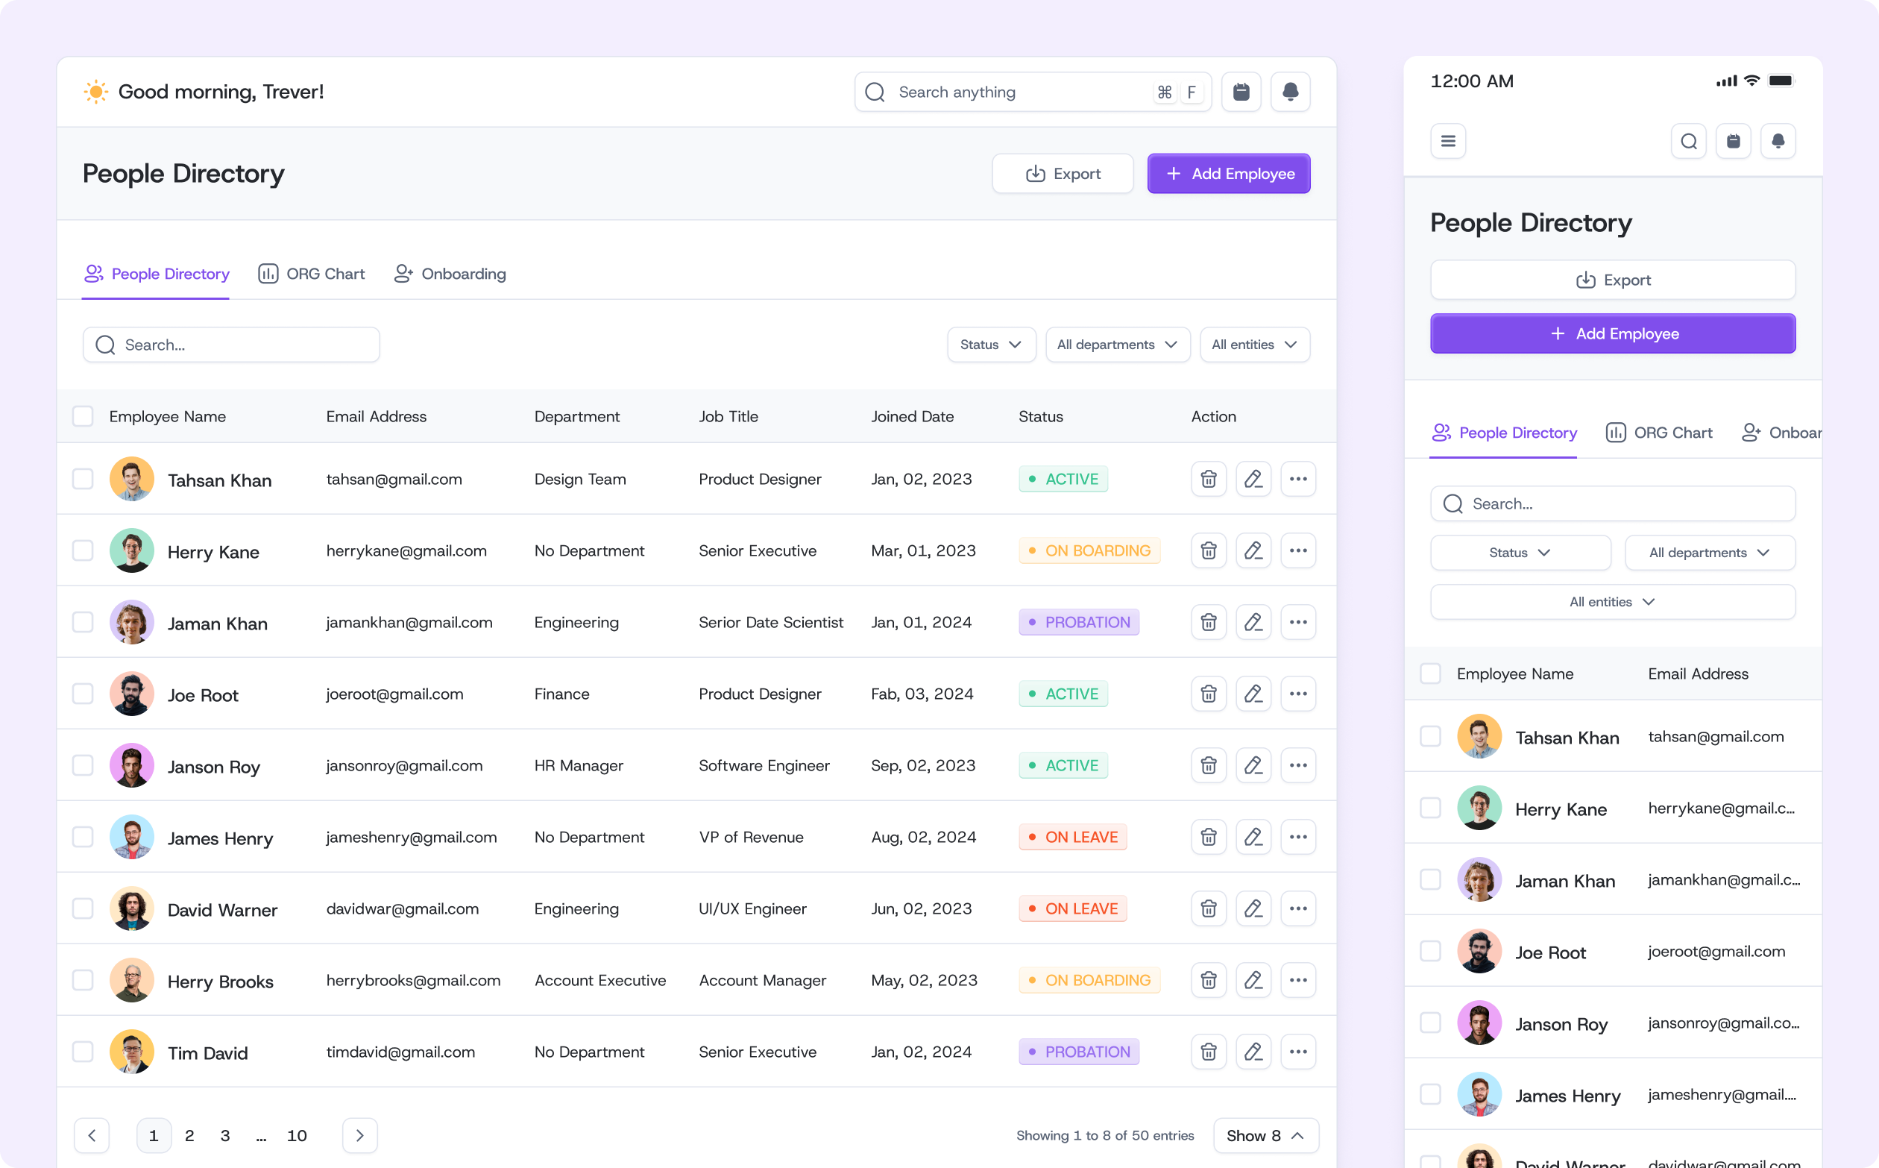Open the Show 8 entries dropdown
The width and height of the screenshot is (1879, 1168).
[1265, 1135]
